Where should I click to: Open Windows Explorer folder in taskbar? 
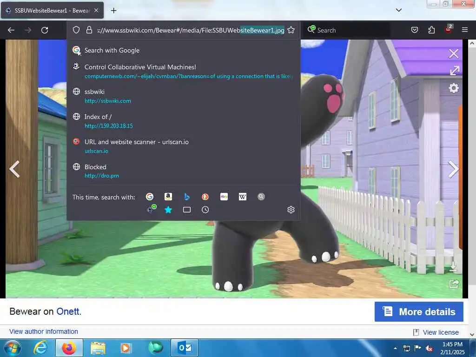(x=98, y=348)
